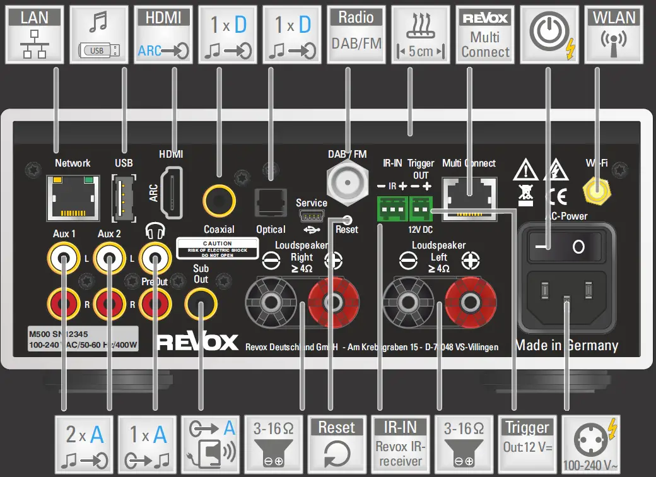The height and width of the screenshot is (477, 656).
Task: Click the Revox logo on rear panel
Action: tap(197, 342)
